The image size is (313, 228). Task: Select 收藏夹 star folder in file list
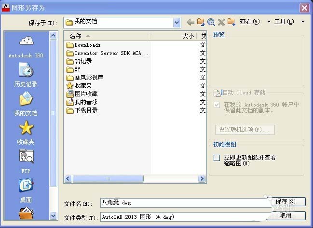pyautogui.click(x=79, y=86)
